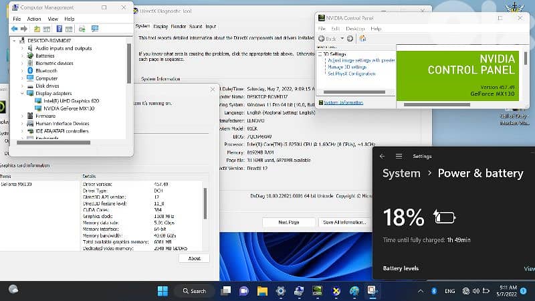535x301 pixels.
Task: Expand the Disk drives node
Action: [x=23, y=86]
